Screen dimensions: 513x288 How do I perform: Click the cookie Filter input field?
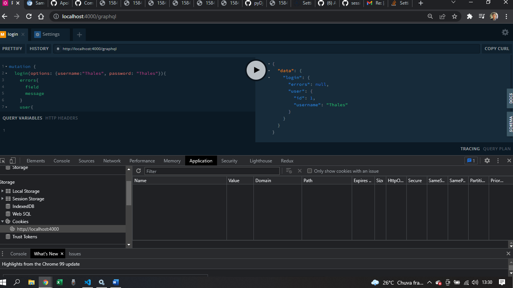[212, 171]
